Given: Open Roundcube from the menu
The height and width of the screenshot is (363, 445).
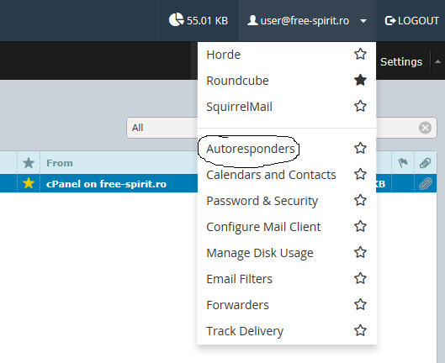Looking at the screenshot, I should [237, 81].
